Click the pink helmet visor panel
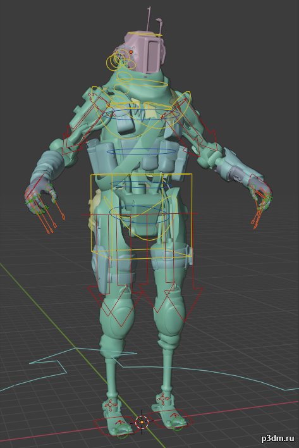This screenshot has width=299, height=448. 153,56
